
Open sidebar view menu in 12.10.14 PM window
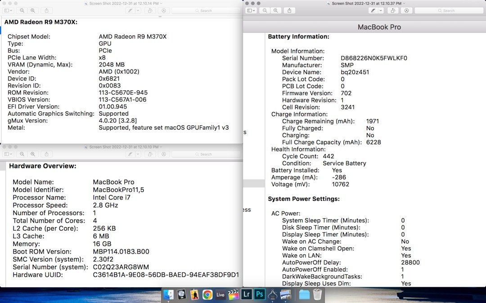[8, 10]
